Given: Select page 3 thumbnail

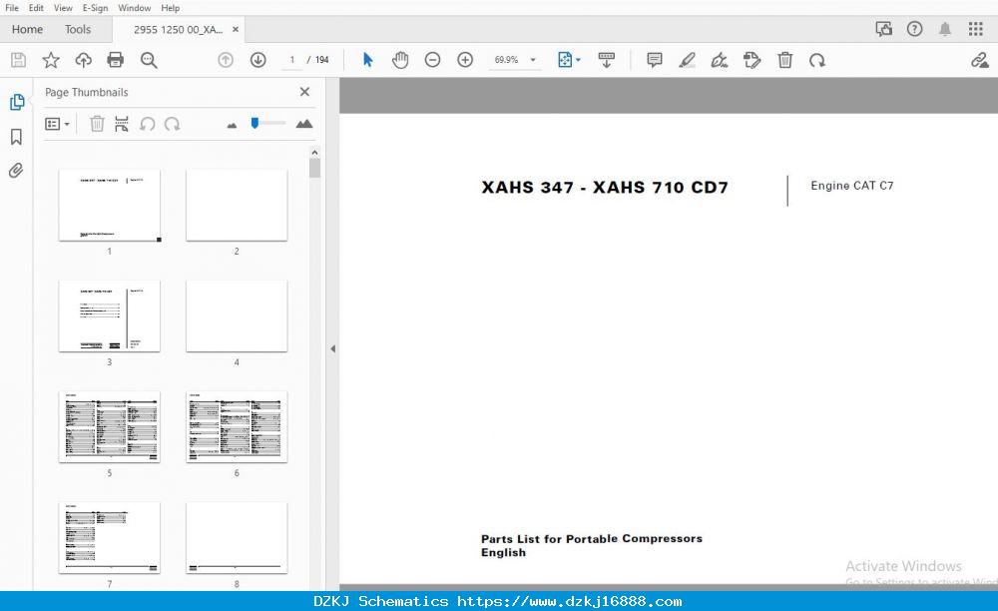Looking at the screenshot, I should 110,316.
